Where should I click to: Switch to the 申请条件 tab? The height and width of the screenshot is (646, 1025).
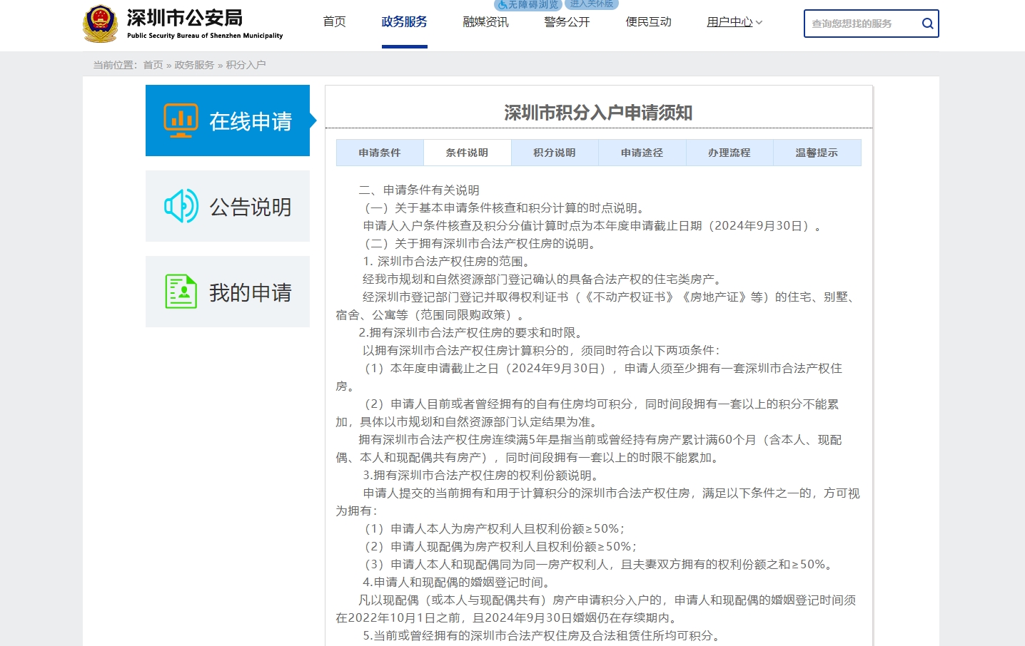tap(380, 153)
